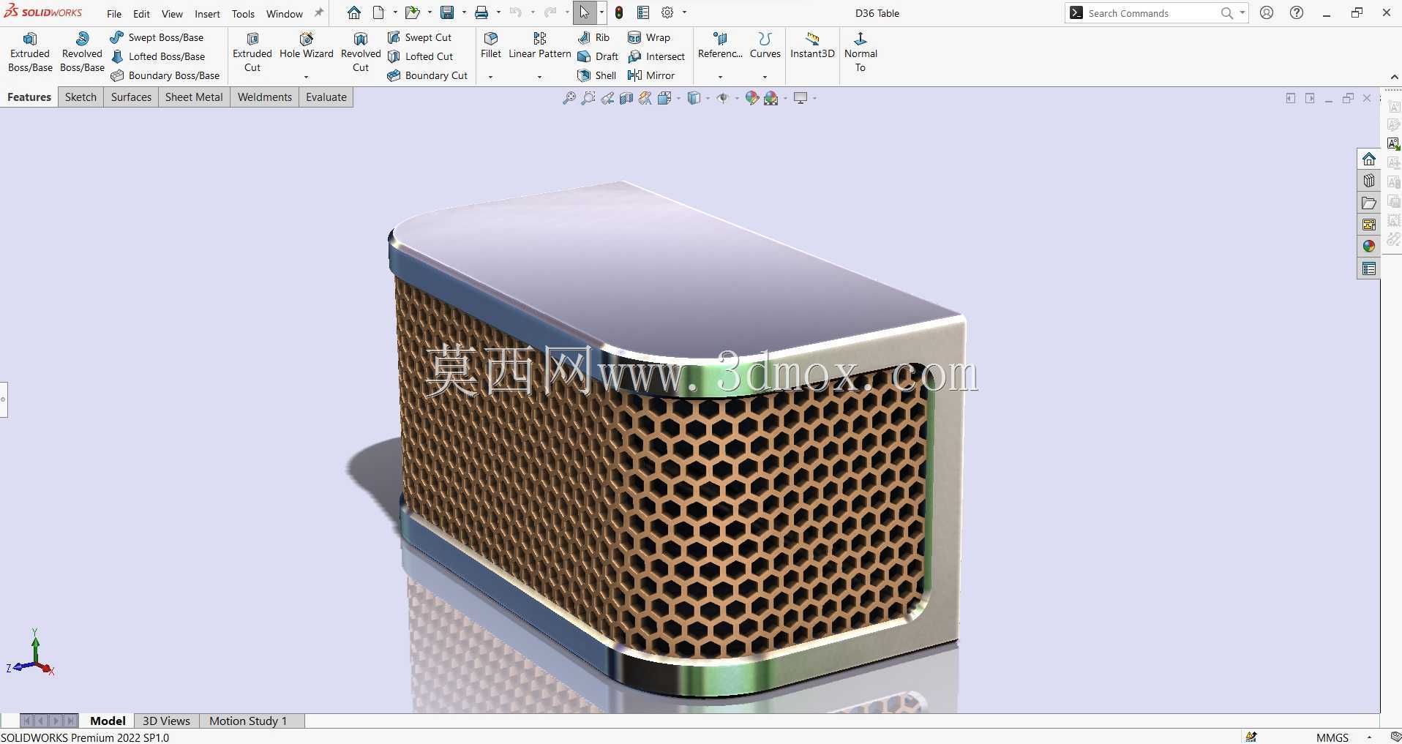Select the Lofted Cut feature
Image resolution: width=1402 pixels, height=744 pixels.
click(420, 56)
